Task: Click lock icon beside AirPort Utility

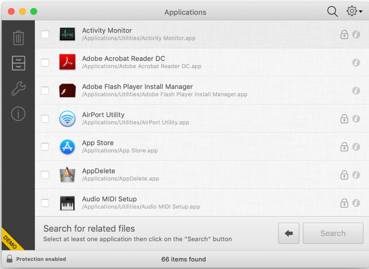Action: 344,119
